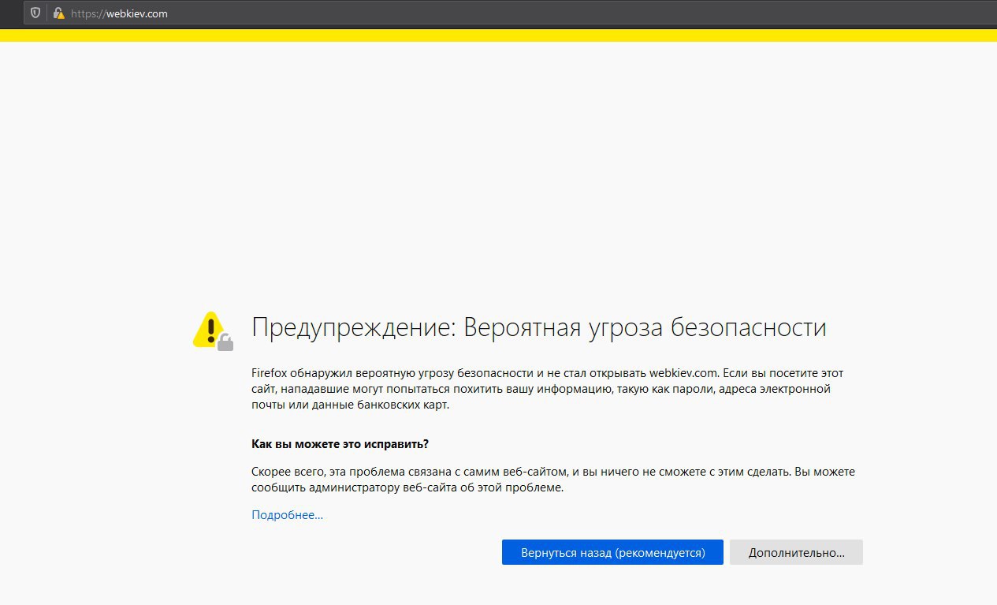
Task: Click the webkiev.com address bar URL
Action: pos(119,13)
